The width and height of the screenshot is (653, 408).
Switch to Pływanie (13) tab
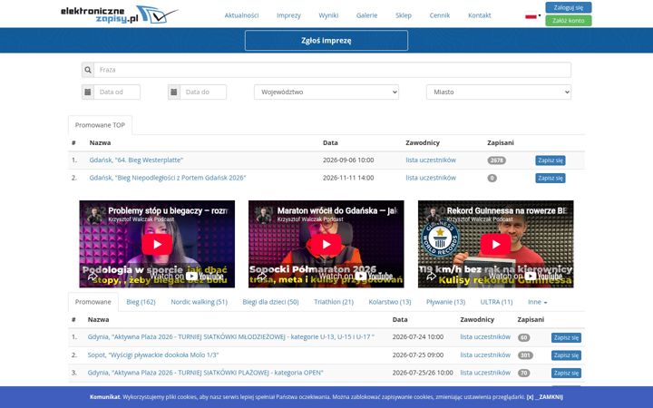(x=445, y=302)
